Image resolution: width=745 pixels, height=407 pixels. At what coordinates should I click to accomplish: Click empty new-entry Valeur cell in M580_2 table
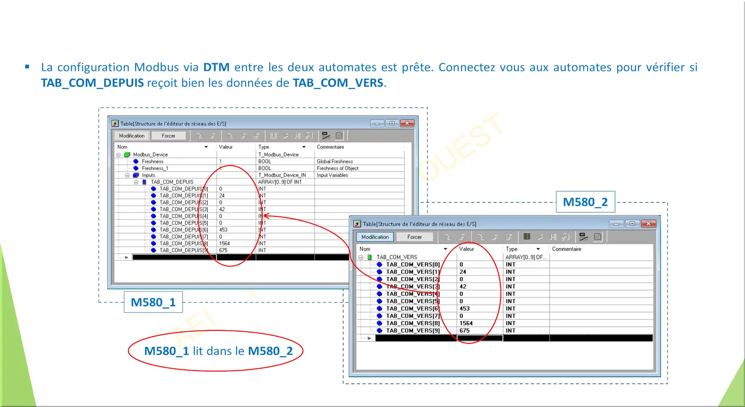coord(480,338)
